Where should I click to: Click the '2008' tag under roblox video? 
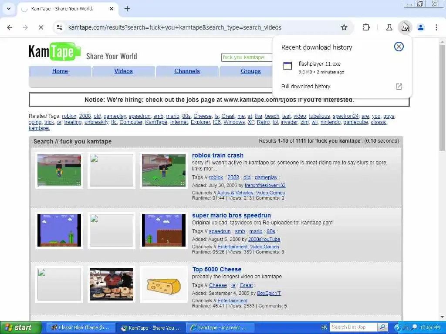click(233, 177)
